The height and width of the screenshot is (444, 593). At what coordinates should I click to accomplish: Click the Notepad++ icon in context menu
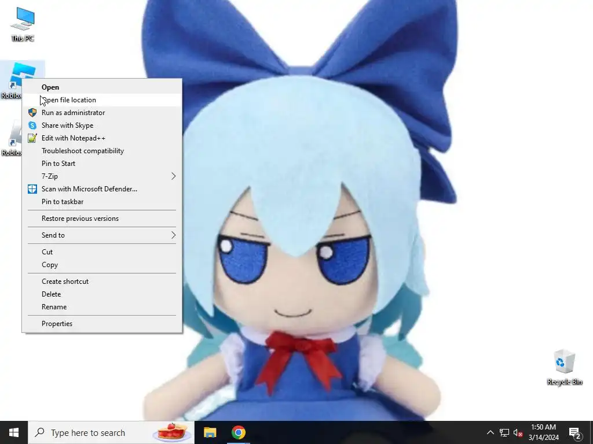pos(32,138)
